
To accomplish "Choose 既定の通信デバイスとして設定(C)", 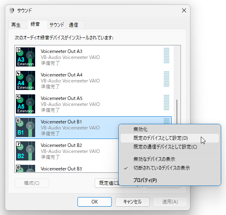I will (169, 147).
